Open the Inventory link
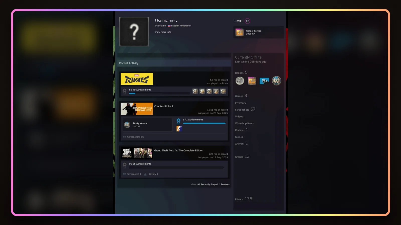The height and width of the screenshot is (225, 401). point(240,103)
